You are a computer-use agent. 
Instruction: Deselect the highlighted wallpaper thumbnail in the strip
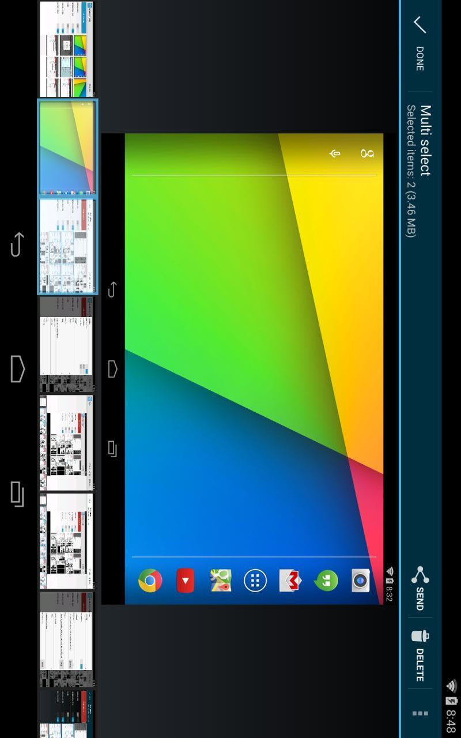[67, 148]
